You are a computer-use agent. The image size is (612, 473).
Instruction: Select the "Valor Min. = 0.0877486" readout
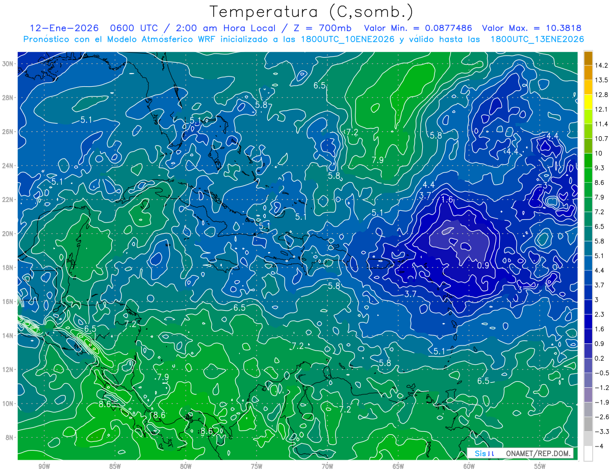(x=418, y=29)
